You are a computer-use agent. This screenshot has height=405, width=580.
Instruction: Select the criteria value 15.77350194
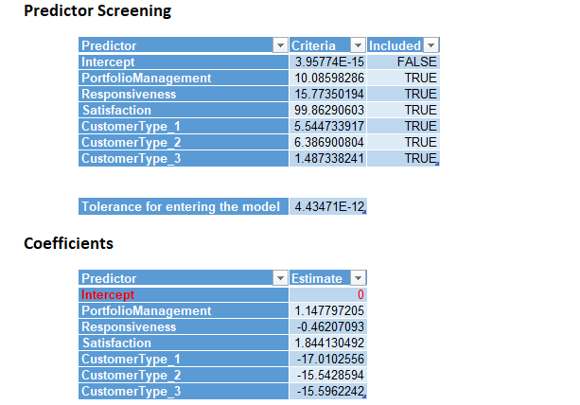coord(327,94)
